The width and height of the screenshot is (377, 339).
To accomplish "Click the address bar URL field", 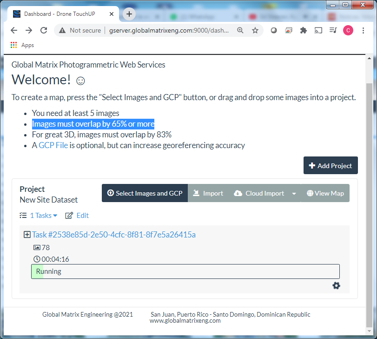I will coord(167,30).
